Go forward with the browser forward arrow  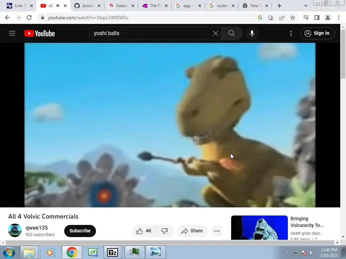18,18
